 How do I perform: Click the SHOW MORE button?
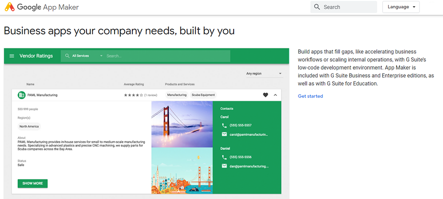point(32,183)
